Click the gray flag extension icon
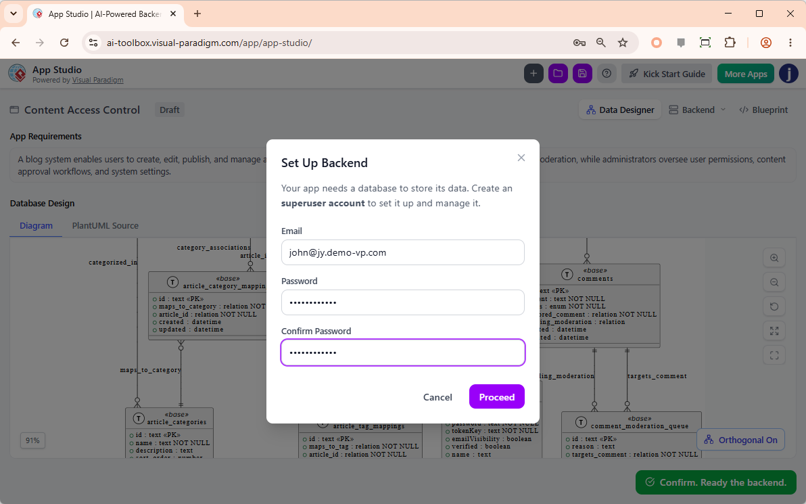This screenshot has width=806, height=504. tap(681, 43)
